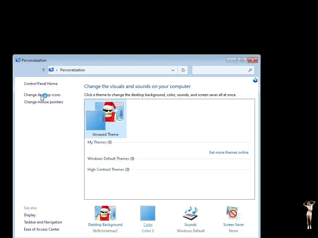Open Ease of Access Center
This screenshot has width=318, height=238.
[42, 229]
